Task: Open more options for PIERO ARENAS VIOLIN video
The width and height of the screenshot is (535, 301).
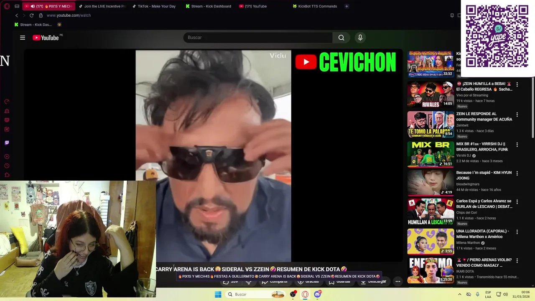Action: pyautogui.click(x=517, y=260)
